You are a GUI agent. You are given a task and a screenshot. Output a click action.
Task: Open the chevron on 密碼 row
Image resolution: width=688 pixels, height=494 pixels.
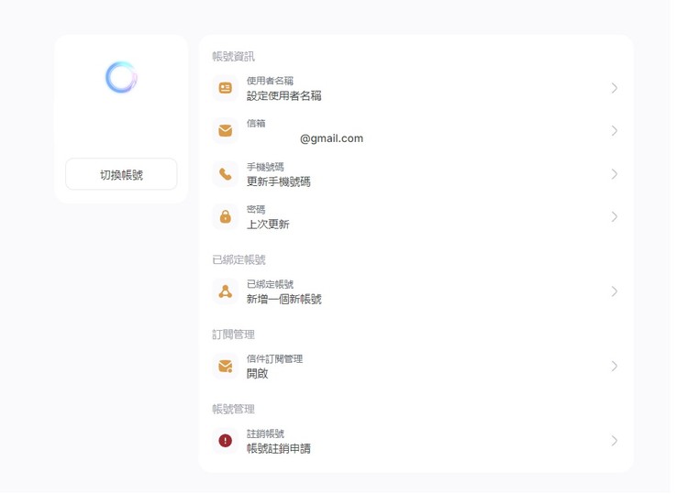(615, 216)
